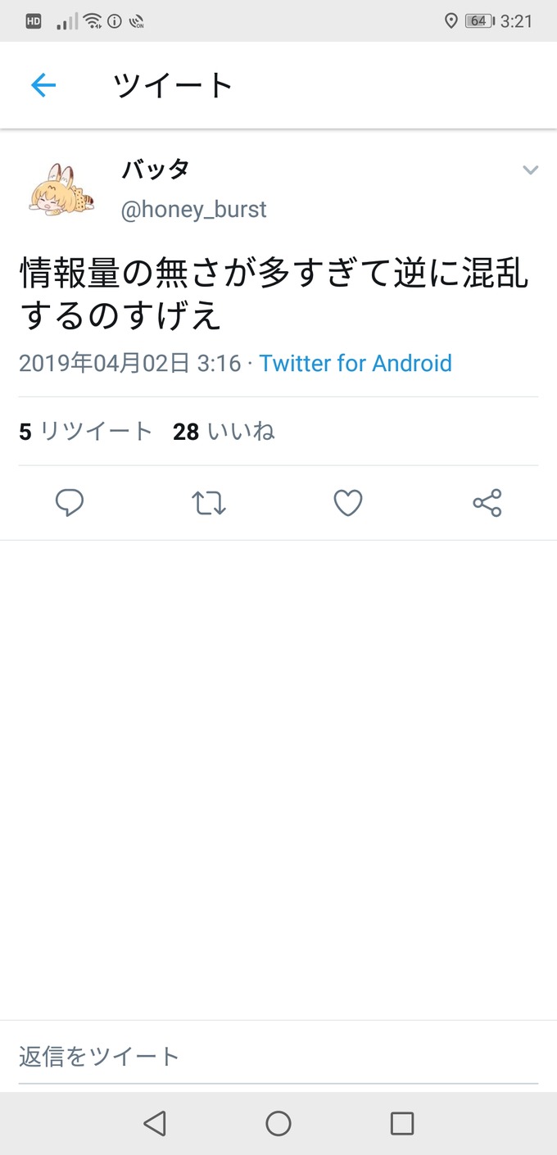
Task: Tap the reply comment bubble icon
Action: [70, 502]
